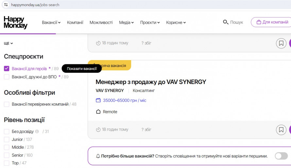Click the site settings icon in address bar
This screenshot has height=168, width=291.
[6, 5]
